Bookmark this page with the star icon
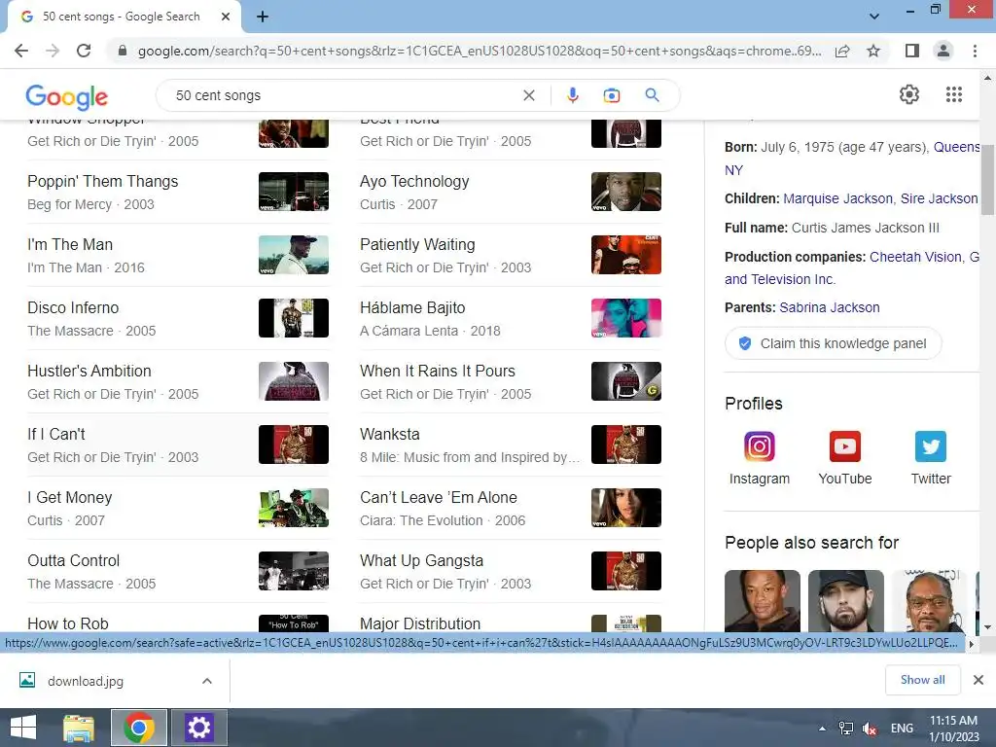Viewport: 996px width, 747px height. pos(873,51)
